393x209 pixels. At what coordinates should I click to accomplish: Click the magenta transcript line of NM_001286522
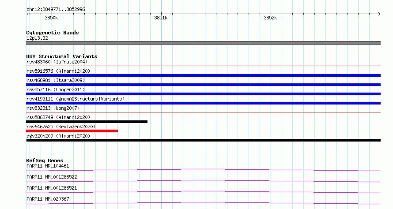pos(203,181)
